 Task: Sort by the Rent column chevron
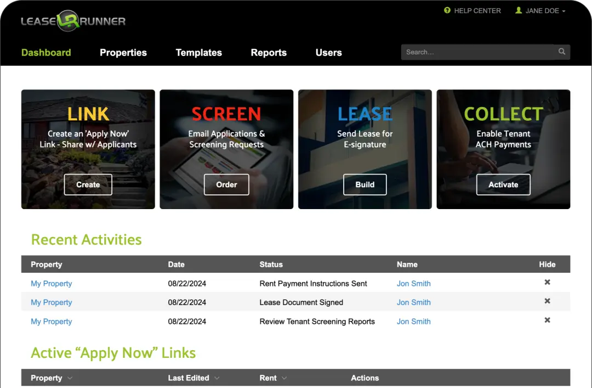pos(284,378)
